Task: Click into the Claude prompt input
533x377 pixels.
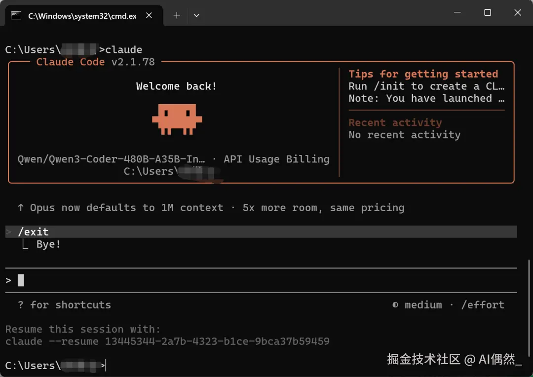Action: [x=261, y=280]
